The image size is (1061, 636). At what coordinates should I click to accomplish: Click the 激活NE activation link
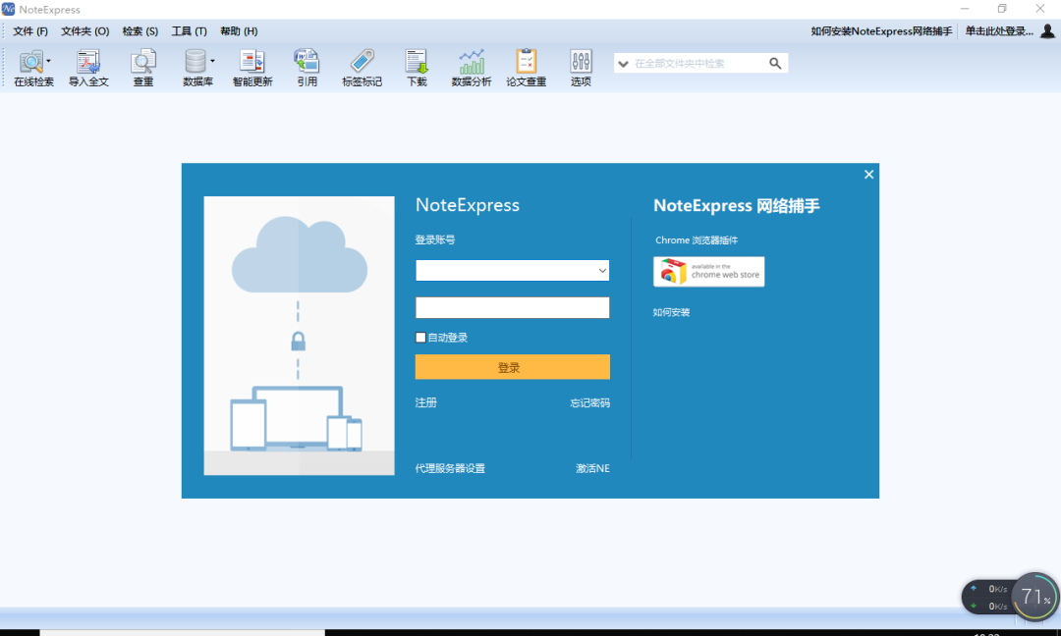(592, 468)
